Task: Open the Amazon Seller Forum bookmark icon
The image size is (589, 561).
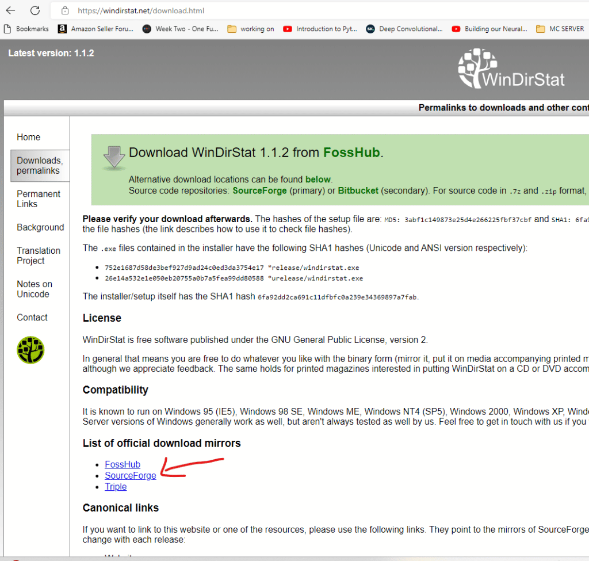Action: point(62,29)
